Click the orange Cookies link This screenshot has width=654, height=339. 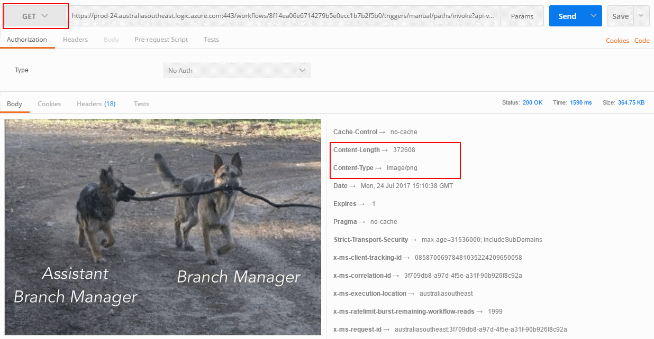(617, 41)
